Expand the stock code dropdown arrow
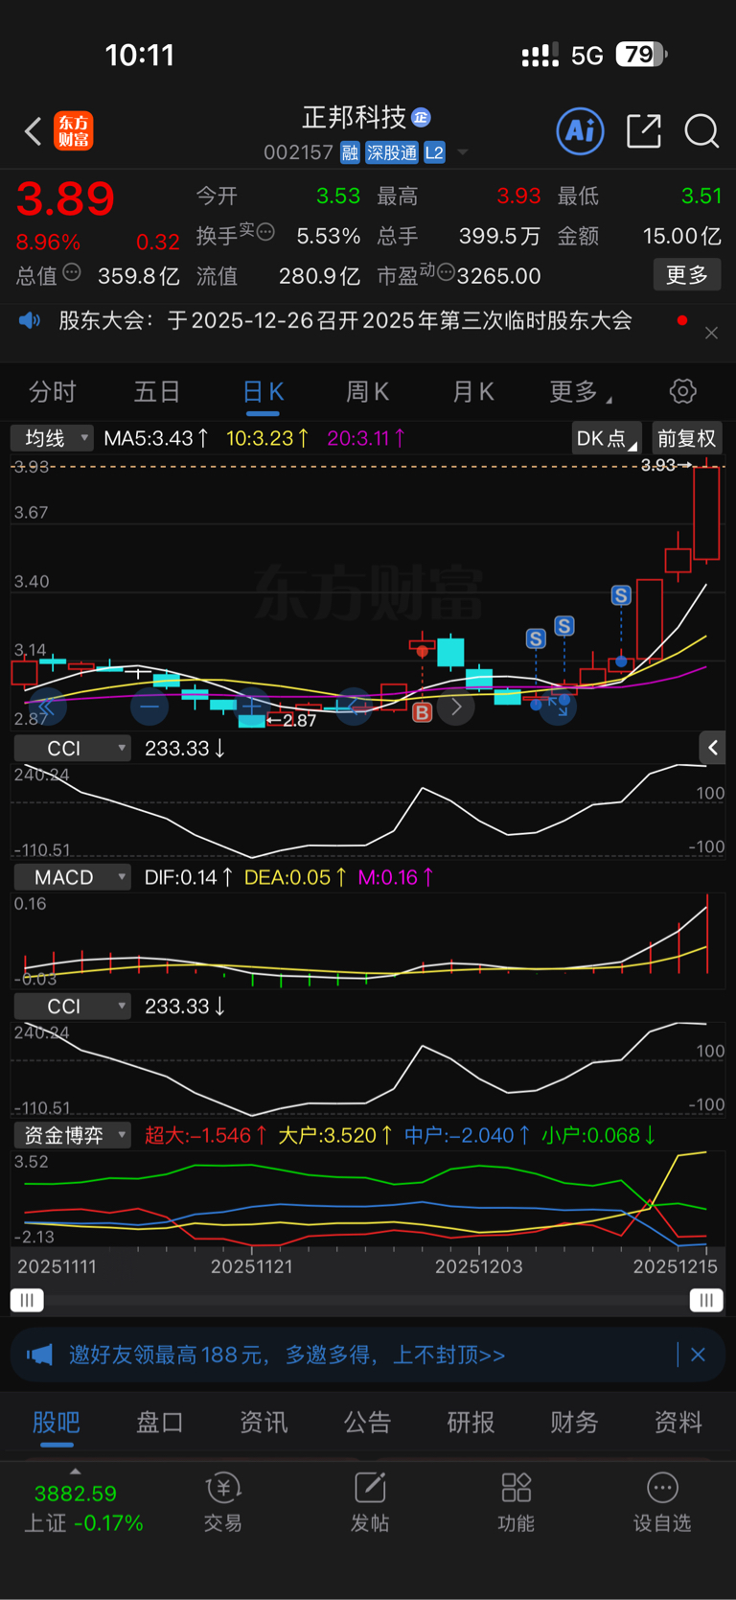Viewport: 736px width, 1600px height. tap(463, 152)
